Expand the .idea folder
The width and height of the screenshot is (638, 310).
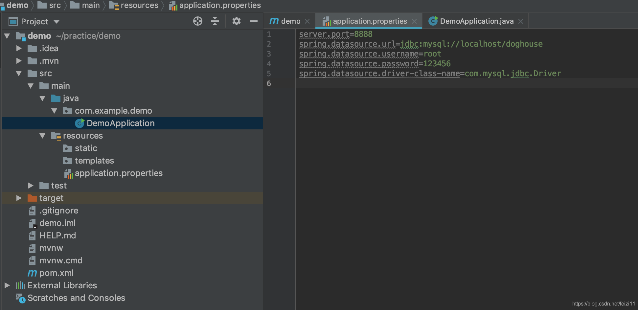pos(19,48)
